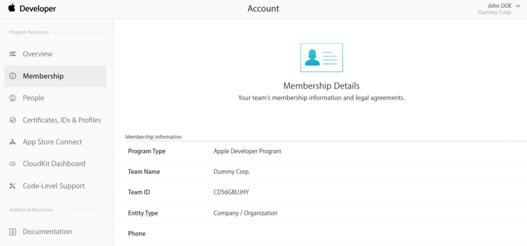Select the Dummy Corp. team name value
The height and width of the screenshot is (246, 527).
click(232, 172)
